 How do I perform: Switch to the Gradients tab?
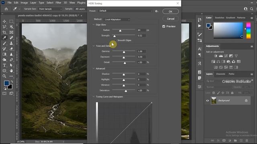[x=230, y=18]
